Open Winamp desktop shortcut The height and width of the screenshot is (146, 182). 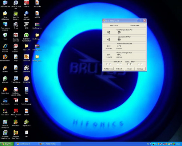[5, 69]
